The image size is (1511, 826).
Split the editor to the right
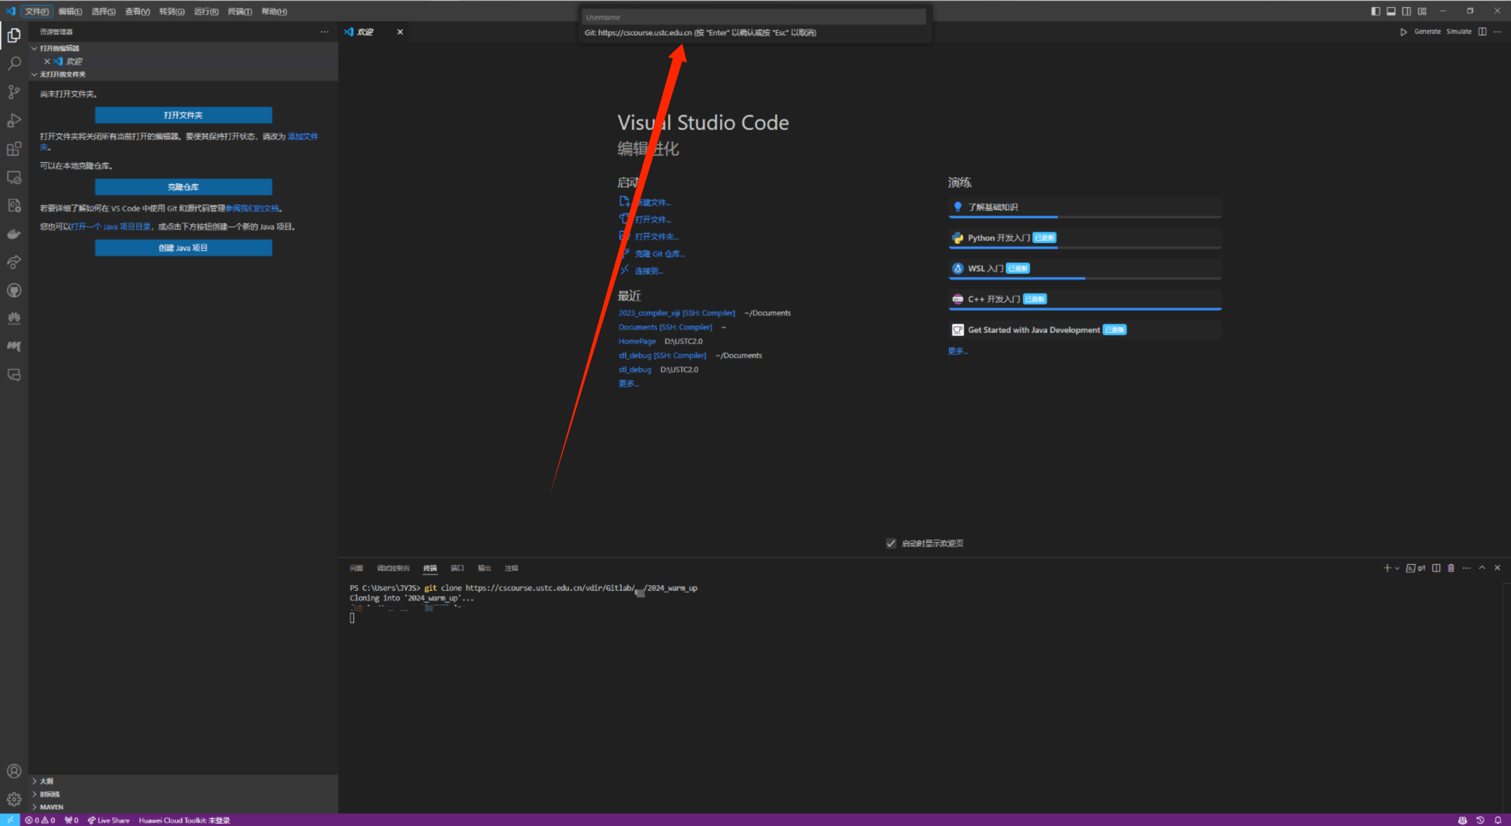[x=1482, y=32]
